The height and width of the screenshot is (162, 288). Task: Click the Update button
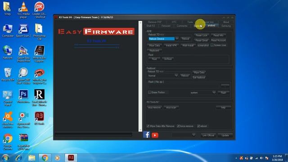tap(225, 135)
